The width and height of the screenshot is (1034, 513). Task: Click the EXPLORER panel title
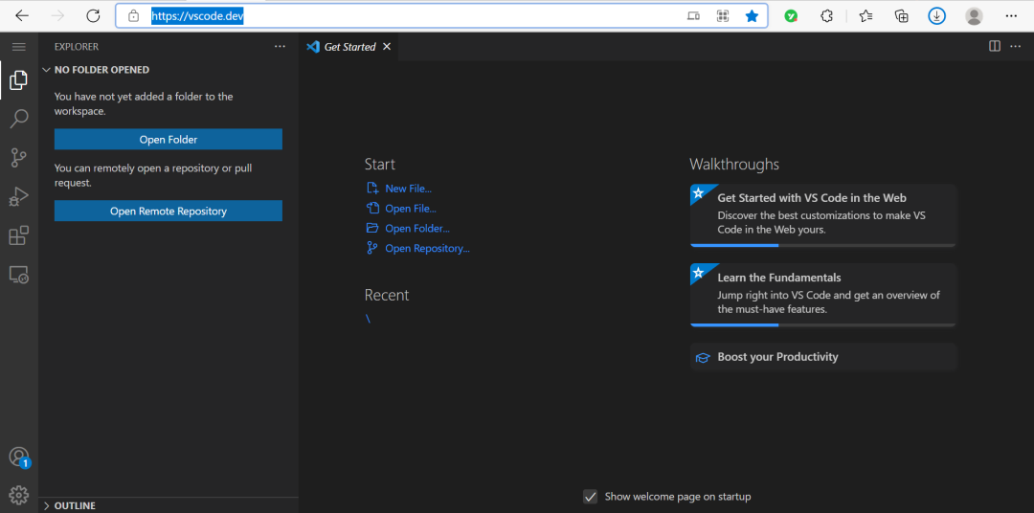[x=77, y=47]
